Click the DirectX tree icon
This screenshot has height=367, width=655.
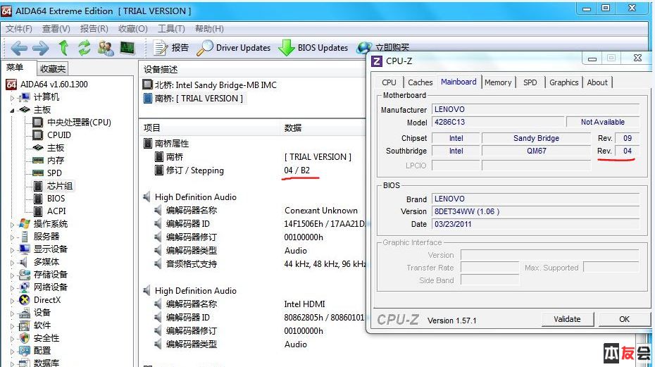25,299
